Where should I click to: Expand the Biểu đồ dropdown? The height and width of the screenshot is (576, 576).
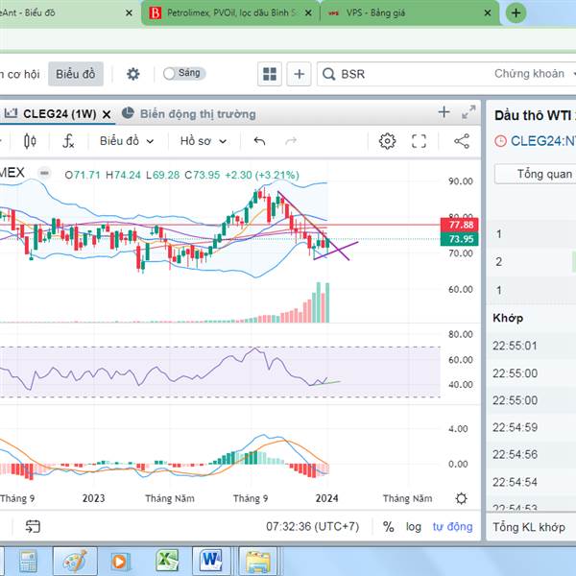pos(127,141)
